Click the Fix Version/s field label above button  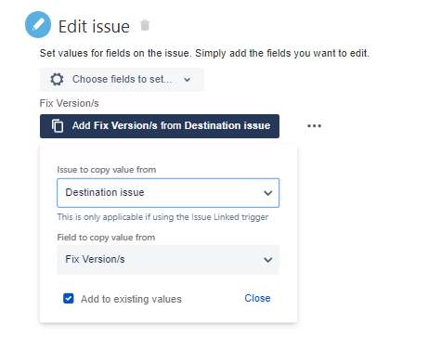[x=69, y=103]
